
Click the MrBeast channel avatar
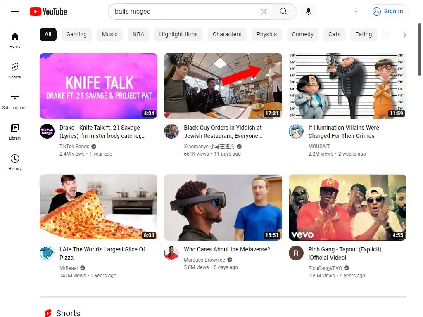(x=47, y=253)
